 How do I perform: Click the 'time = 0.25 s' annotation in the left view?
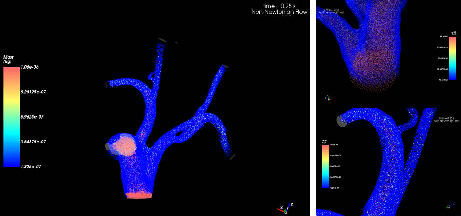279,6
